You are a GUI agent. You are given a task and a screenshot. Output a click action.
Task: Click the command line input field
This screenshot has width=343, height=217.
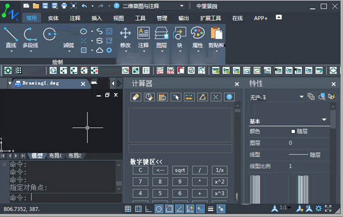pyautogui.click(x=65, y=198)
